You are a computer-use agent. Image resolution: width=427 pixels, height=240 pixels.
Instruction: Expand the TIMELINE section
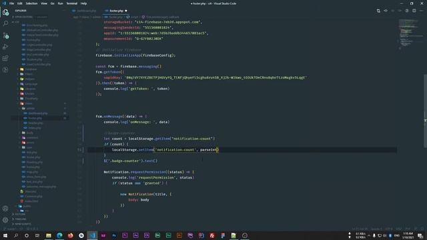click(21, 219)
